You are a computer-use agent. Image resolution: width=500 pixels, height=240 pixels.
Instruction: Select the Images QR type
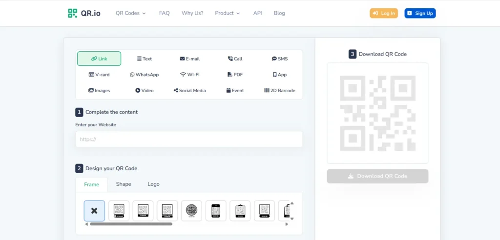(x=99, y=91)
